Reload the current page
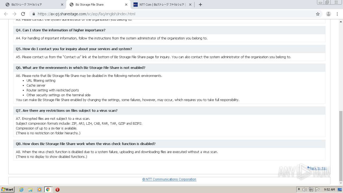 pos(23,14)
